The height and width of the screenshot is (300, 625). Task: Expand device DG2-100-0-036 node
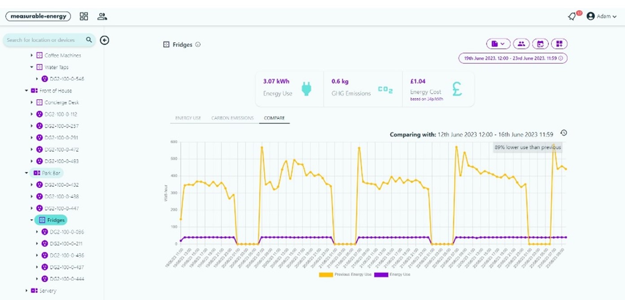[x=37, y=232]
